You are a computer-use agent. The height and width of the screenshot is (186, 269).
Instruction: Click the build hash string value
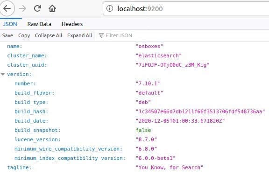[200, 112]
